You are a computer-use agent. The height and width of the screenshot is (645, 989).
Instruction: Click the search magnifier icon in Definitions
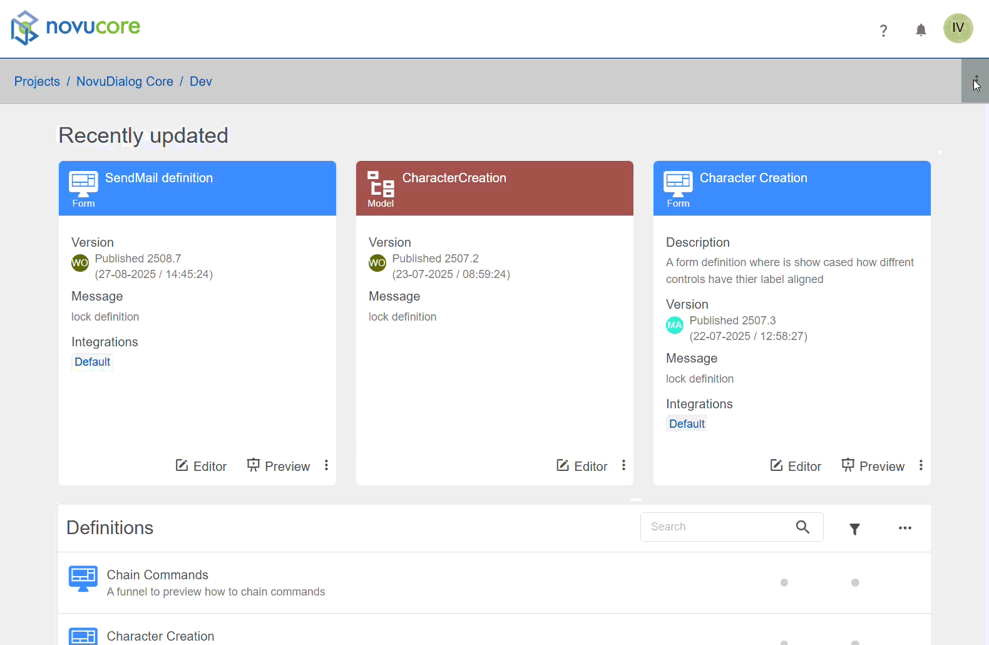coord(802,527)
